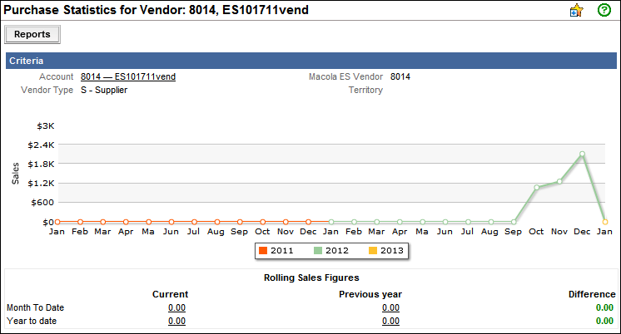Click the Reports button
The width and height of the screenshot is (621, 334).
pyautogui.click(x=32, y=35)
